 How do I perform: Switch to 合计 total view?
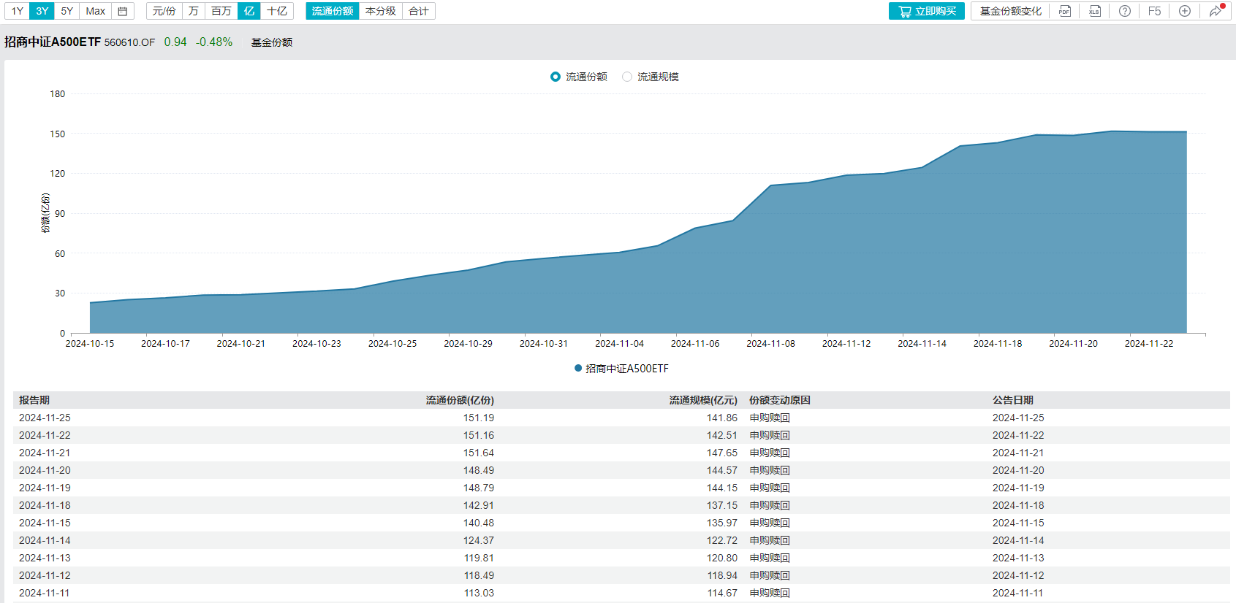418,11
